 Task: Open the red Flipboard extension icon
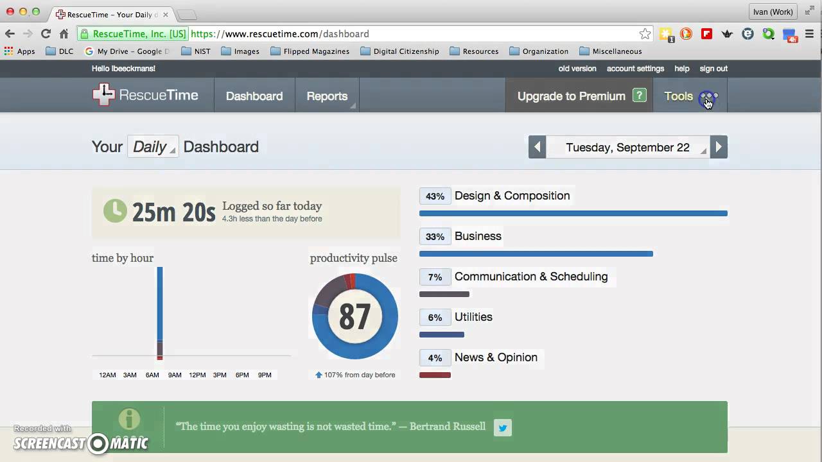pyautogui.click(x=706, y=34)
